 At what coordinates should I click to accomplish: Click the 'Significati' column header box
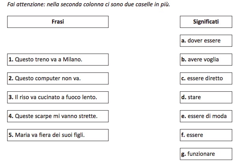206,22
